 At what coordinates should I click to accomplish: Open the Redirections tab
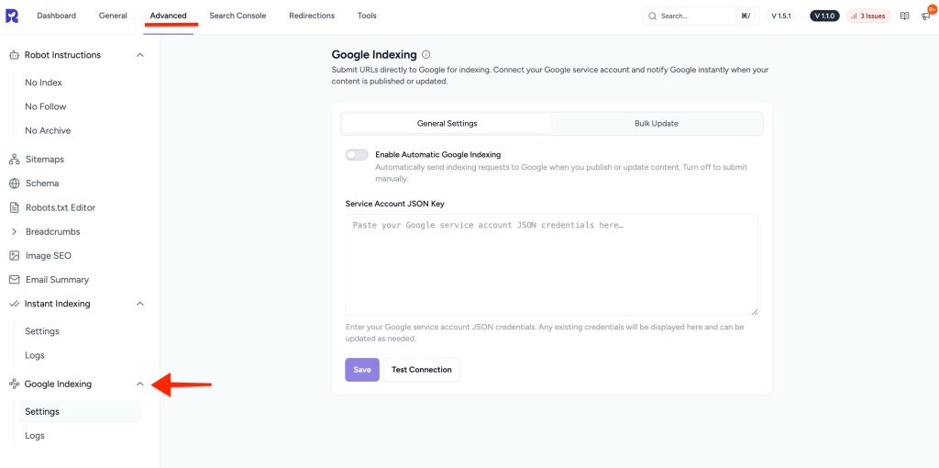(312, 16)
